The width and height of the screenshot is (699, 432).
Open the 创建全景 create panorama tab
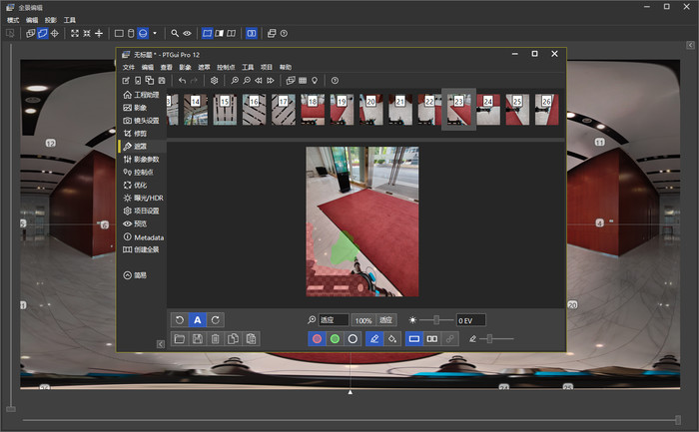(142, 249)
